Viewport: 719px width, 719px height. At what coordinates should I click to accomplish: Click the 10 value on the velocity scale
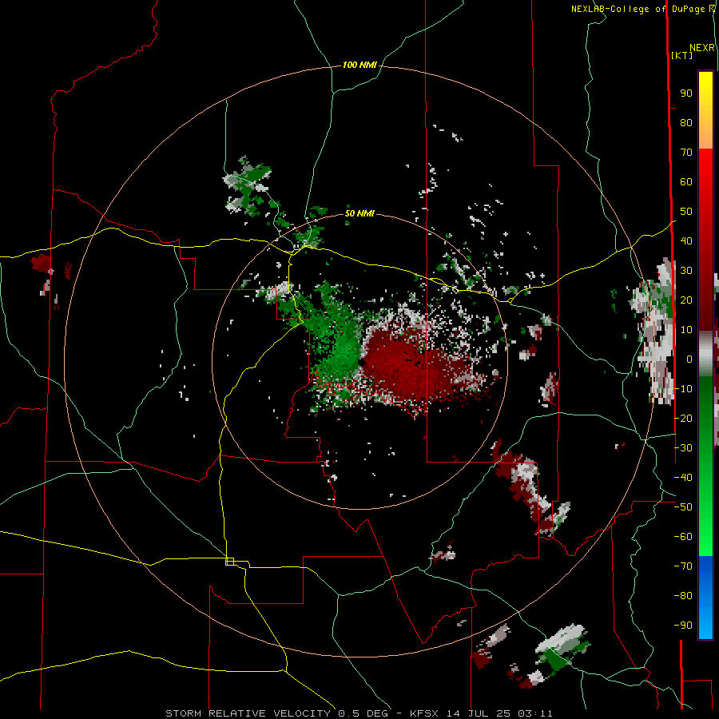(686, 330)
